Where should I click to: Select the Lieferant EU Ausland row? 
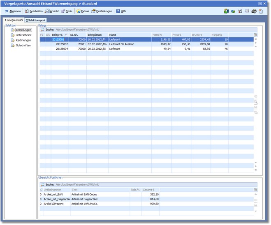point(122,44)
